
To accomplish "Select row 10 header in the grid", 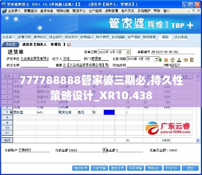I will tap(7, 128).
